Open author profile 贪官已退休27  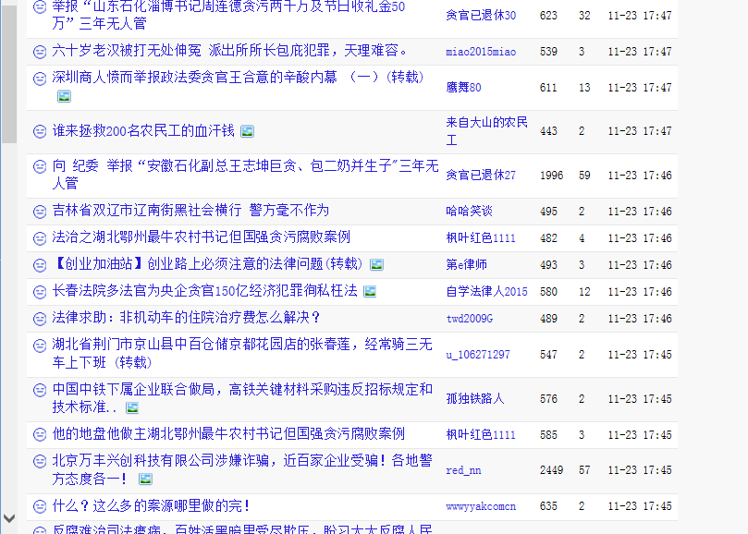[481, 175]
